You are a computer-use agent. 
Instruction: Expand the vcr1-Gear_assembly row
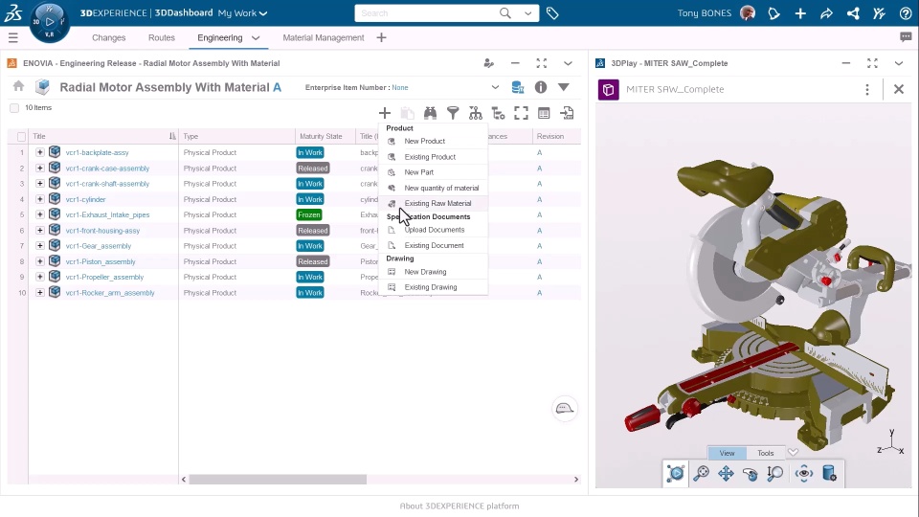[40, 246]
